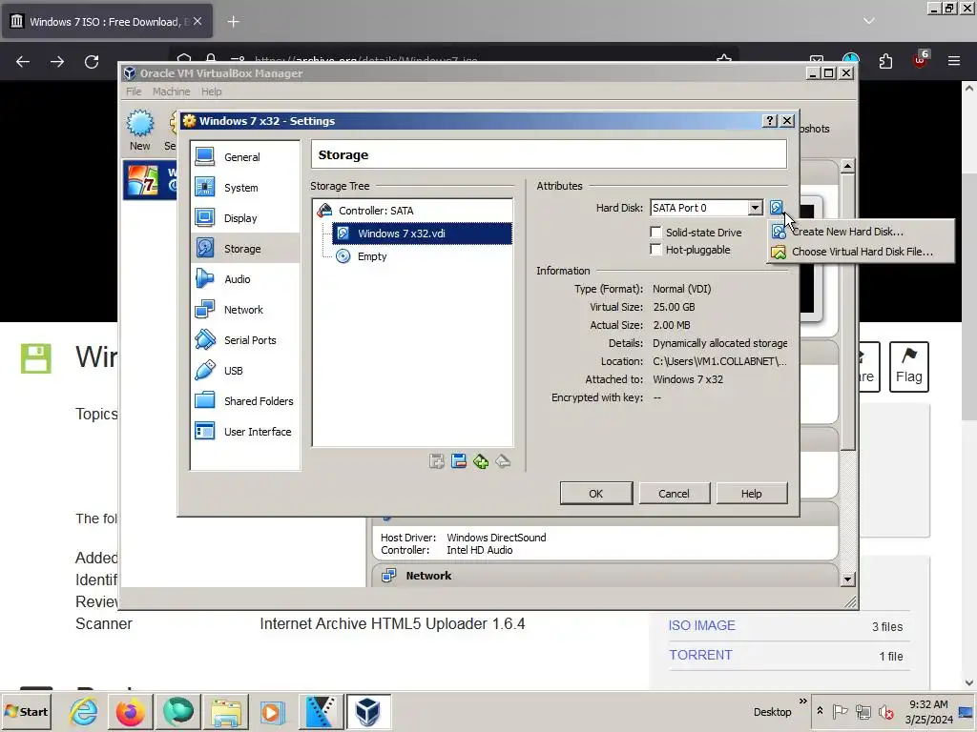
Task: Open the ISO IMAGE download link
Action: click(x=701, y=625)
